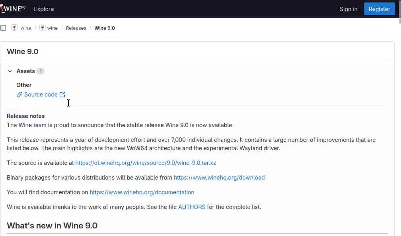Open the winehq.org/documentation link

click(x=142, y=192)
